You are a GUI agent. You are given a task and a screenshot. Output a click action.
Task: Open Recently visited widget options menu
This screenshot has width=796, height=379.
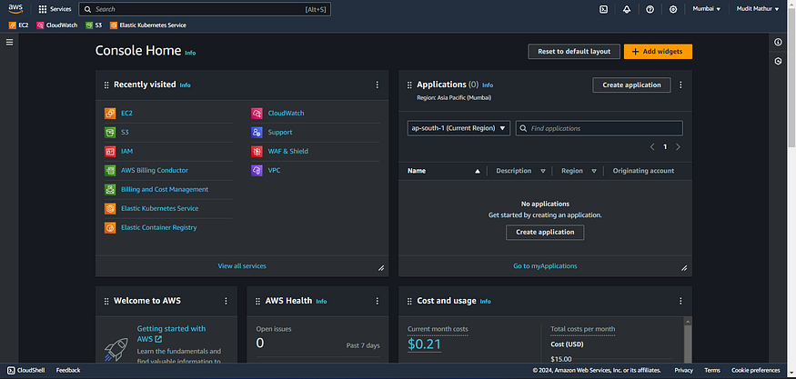377,85
